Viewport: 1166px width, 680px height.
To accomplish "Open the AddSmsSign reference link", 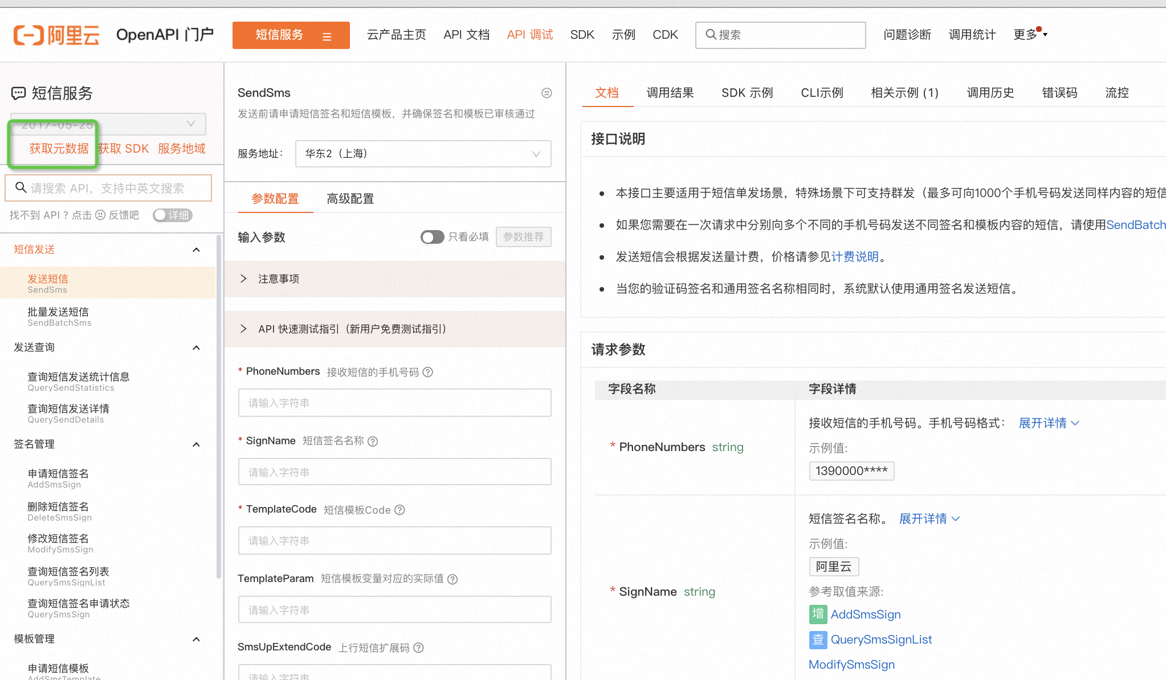I will click(x=866, y=615).
